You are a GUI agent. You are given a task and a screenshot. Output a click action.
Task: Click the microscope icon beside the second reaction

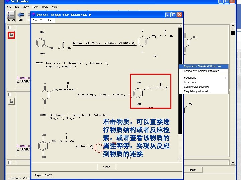[11, 102]
